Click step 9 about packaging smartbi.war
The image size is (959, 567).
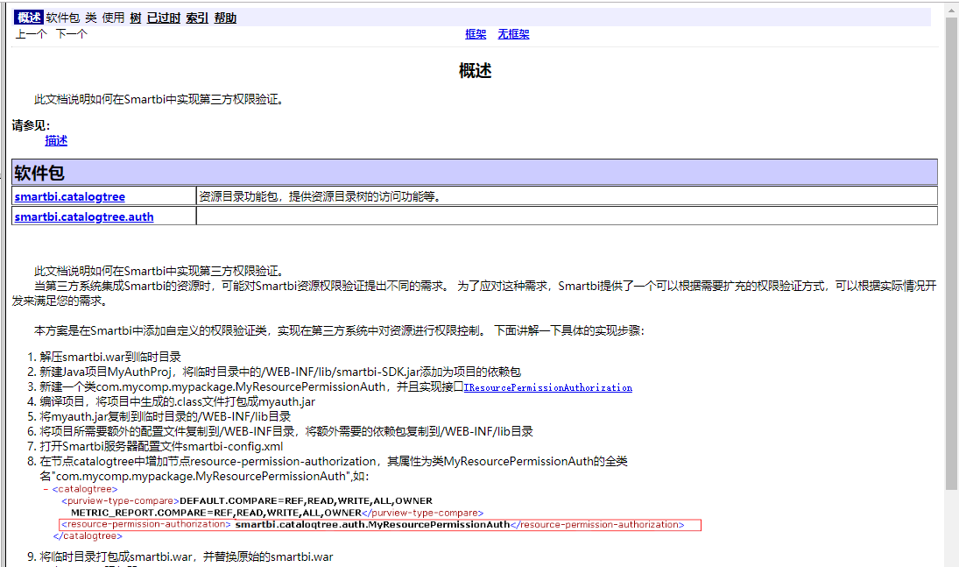click(x=187, y=556)
